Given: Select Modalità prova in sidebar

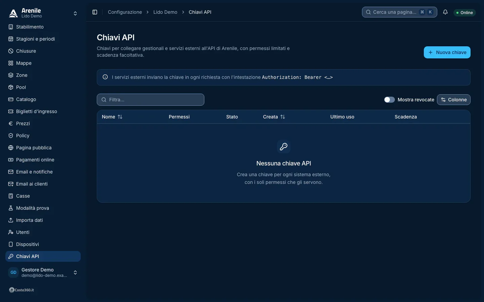Looking at the screenshot, I should (x=43, y=208).
